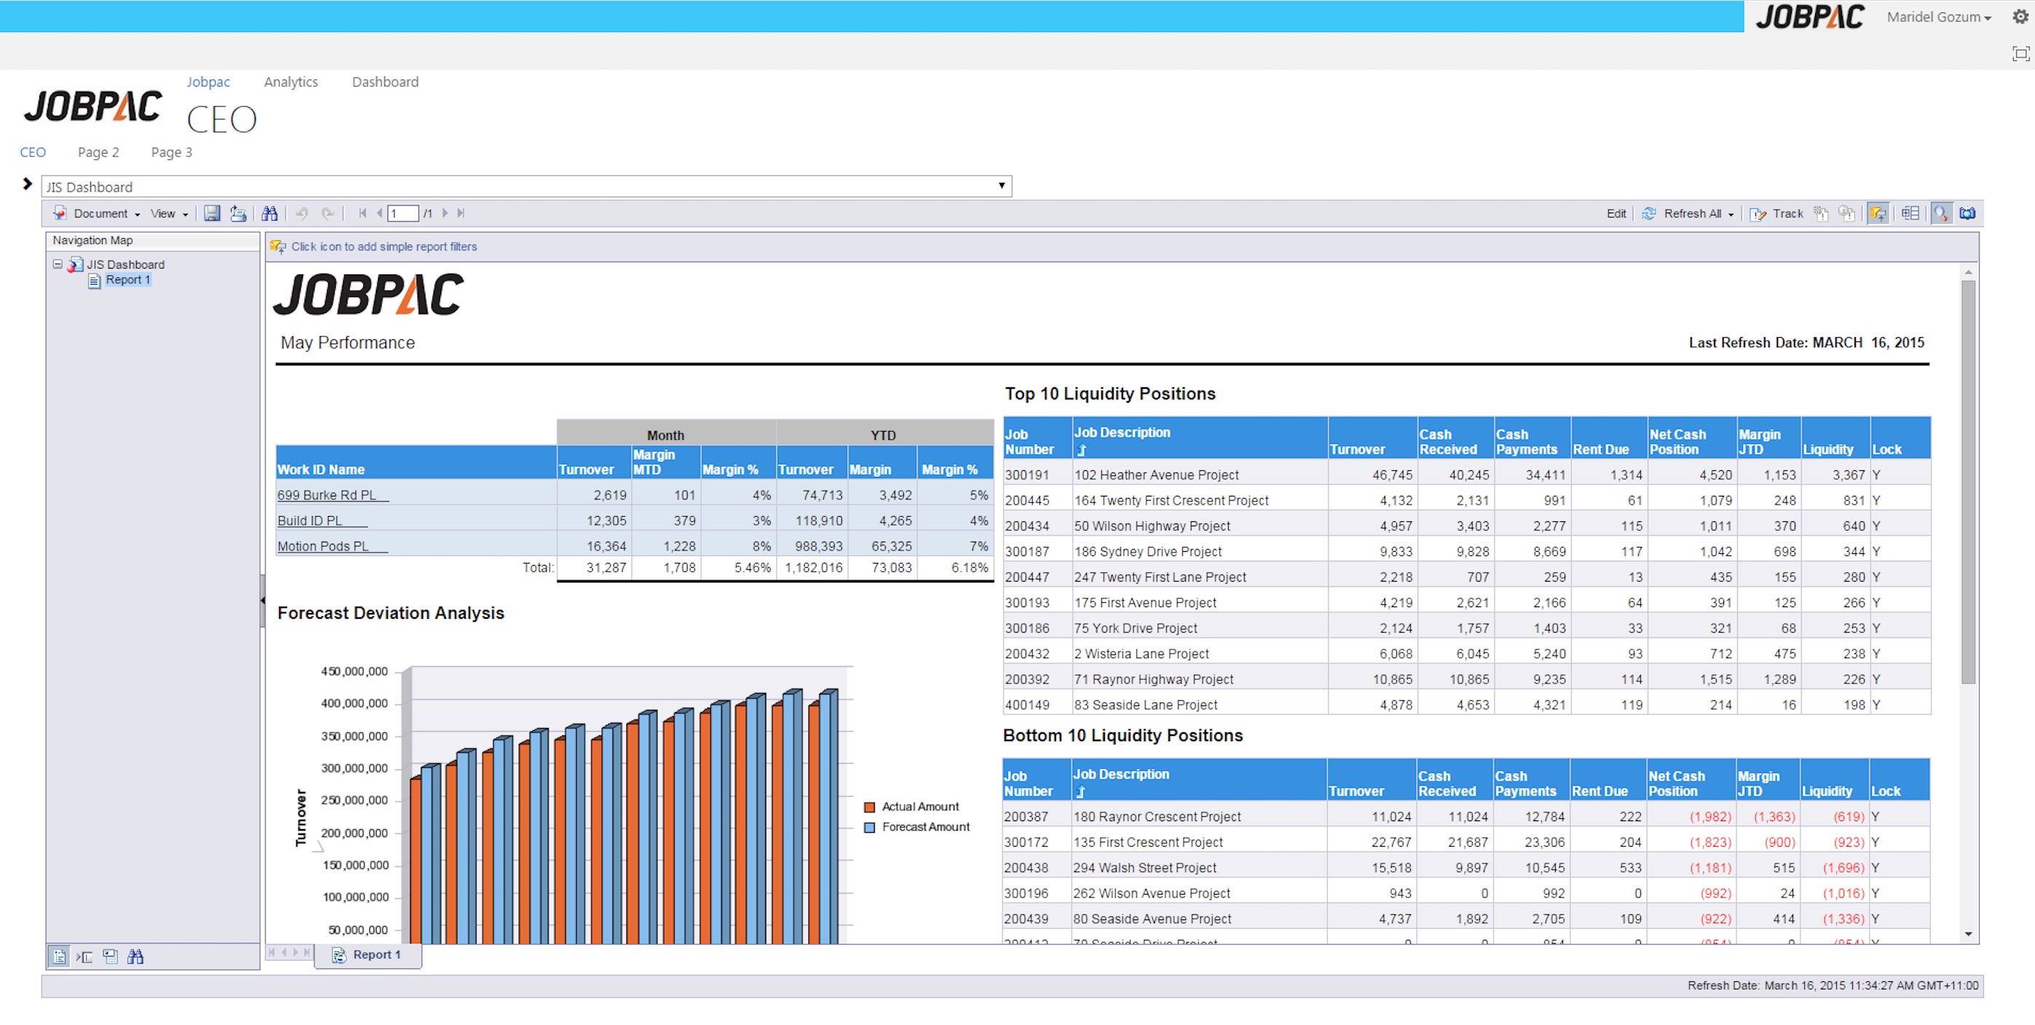This screenshot has height=1025, width=2035.
Task: Toggle the drill magnifier toolbar button
Action: [x=1940, y=213]
